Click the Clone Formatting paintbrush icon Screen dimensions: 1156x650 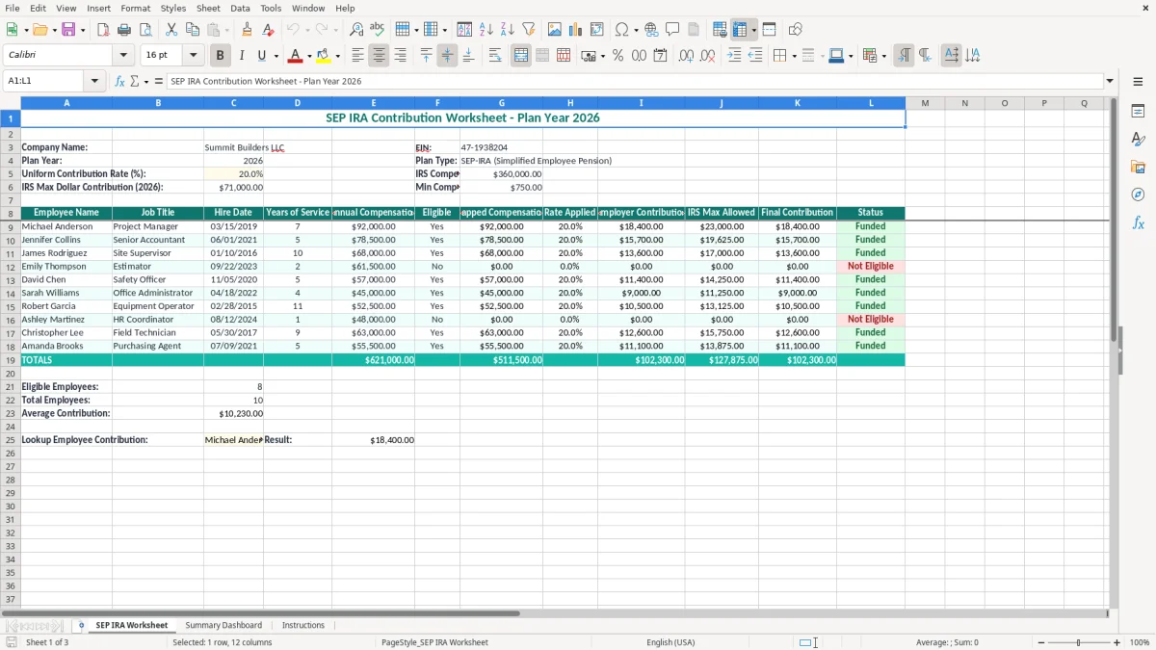click(248, 30)
